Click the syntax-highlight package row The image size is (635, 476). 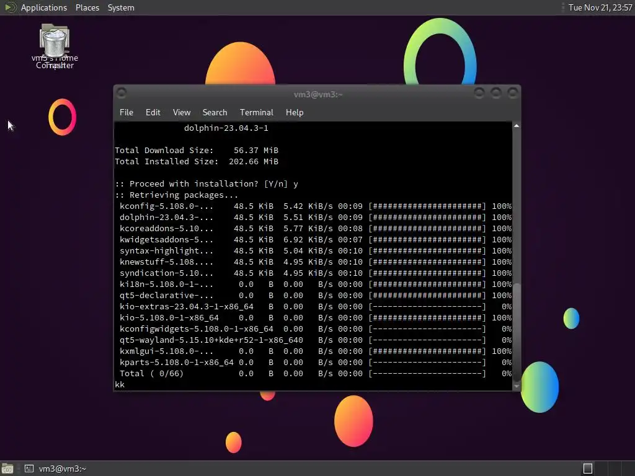point(316,251)
